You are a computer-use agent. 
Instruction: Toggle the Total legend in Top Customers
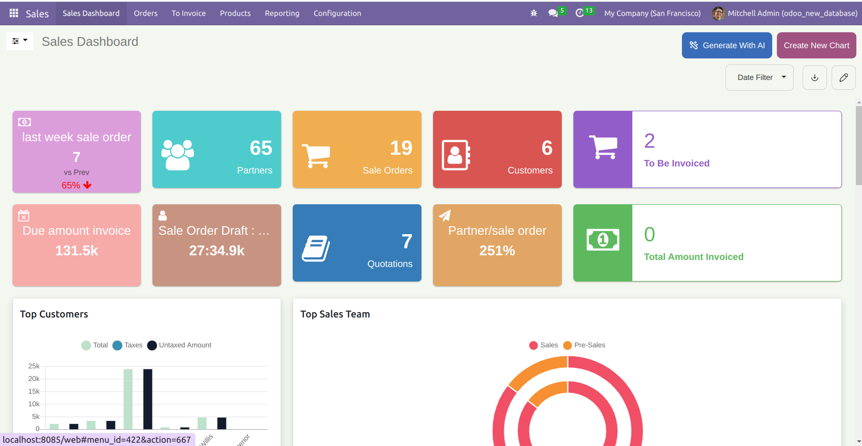pos(94,345)
